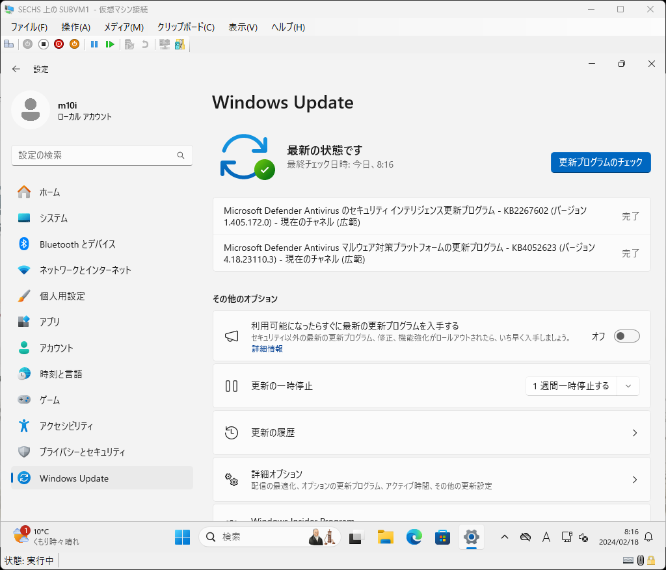Open 更新の履歴 row
Screen dimensions: 666x570
click(x=432, y=433)
